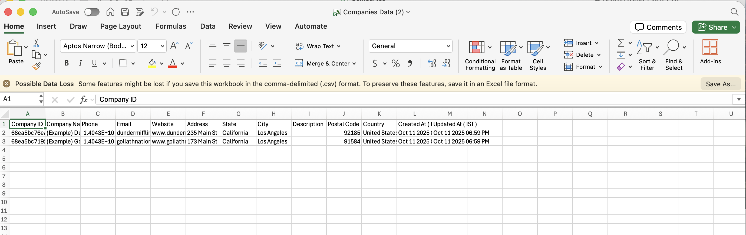Expand the formula bar
Image resolution: width=746 pixels, height=235 pixels.
click(x=739, y=99)
